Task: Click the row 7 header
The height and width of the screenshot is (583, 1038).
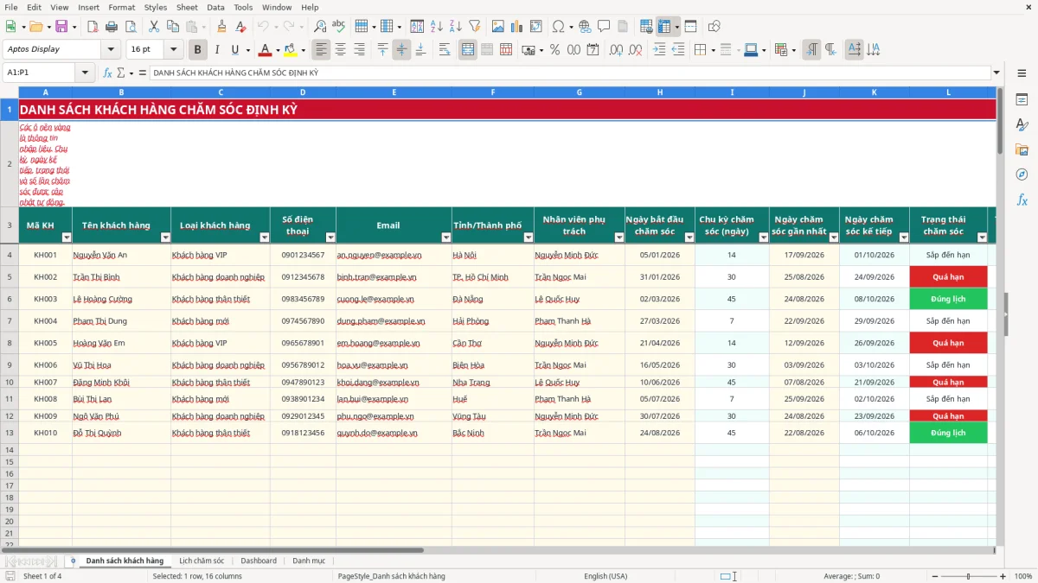Action: coord(10,321)
